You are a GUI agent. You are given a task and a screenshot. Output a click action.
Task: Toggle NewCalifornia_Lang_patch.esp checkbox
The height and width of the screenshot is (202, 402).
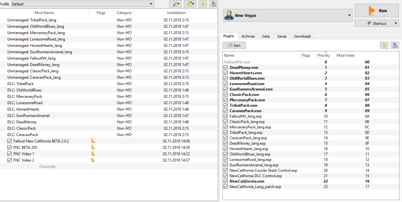tap(226, 187)
